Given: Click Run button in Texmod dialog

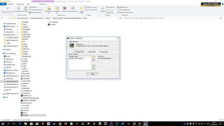Looking at the screenshot, I should point(92,74).
